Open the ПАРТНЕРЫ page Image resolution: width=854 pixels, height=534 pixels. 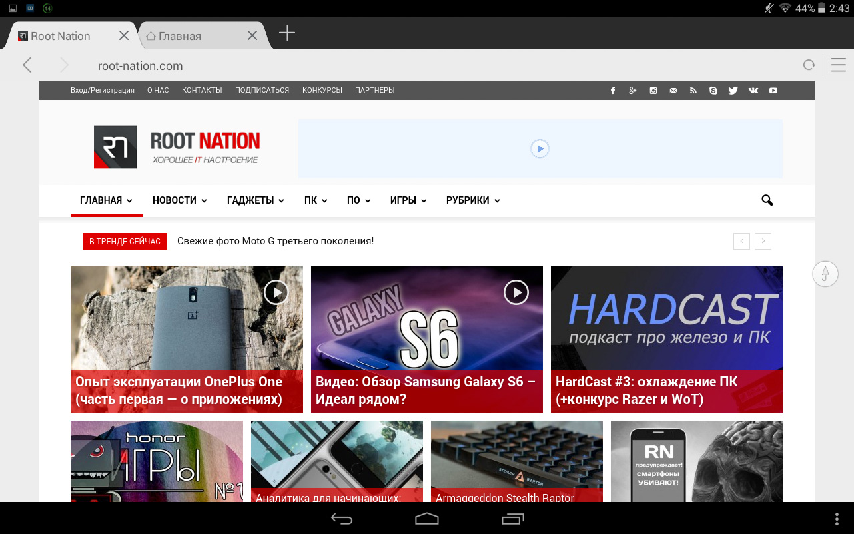pyautogui.click(x=375, y=91)
